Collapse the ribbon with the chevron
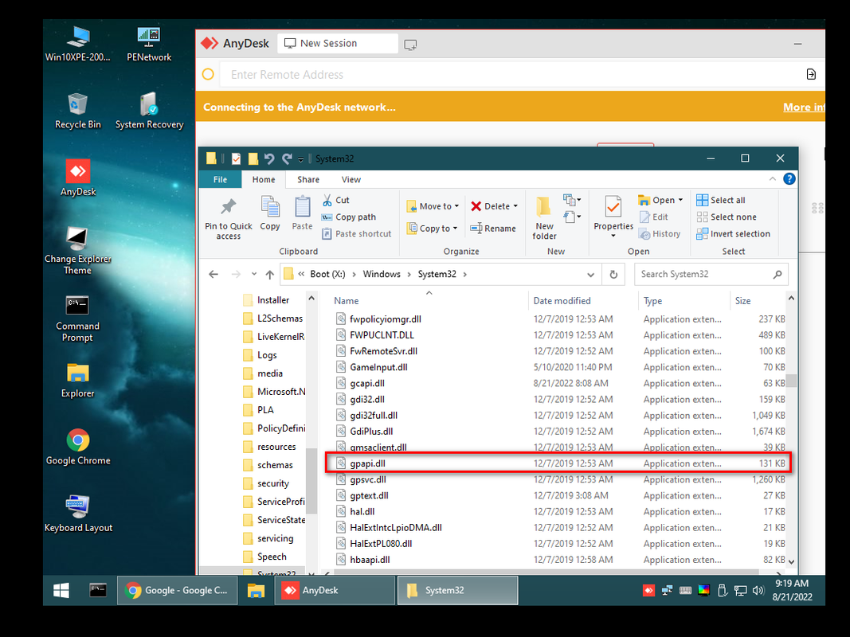Screen dimensions: 850x637 pyautogui.click(x=773, y=178)
